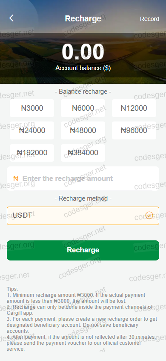Image resolution: width=166 pixels, height=361 pixels.
Task: Choose the ₦6000 preset amount
Action: (83, 108)
